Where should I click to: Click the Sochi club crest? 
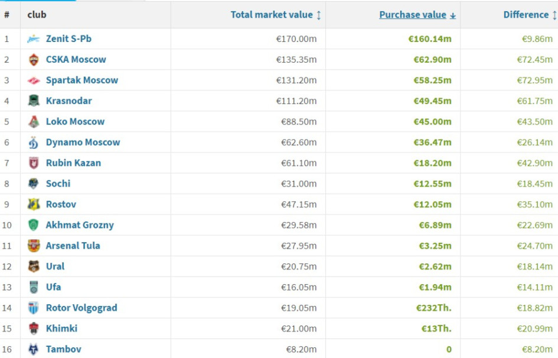point(34,184)
